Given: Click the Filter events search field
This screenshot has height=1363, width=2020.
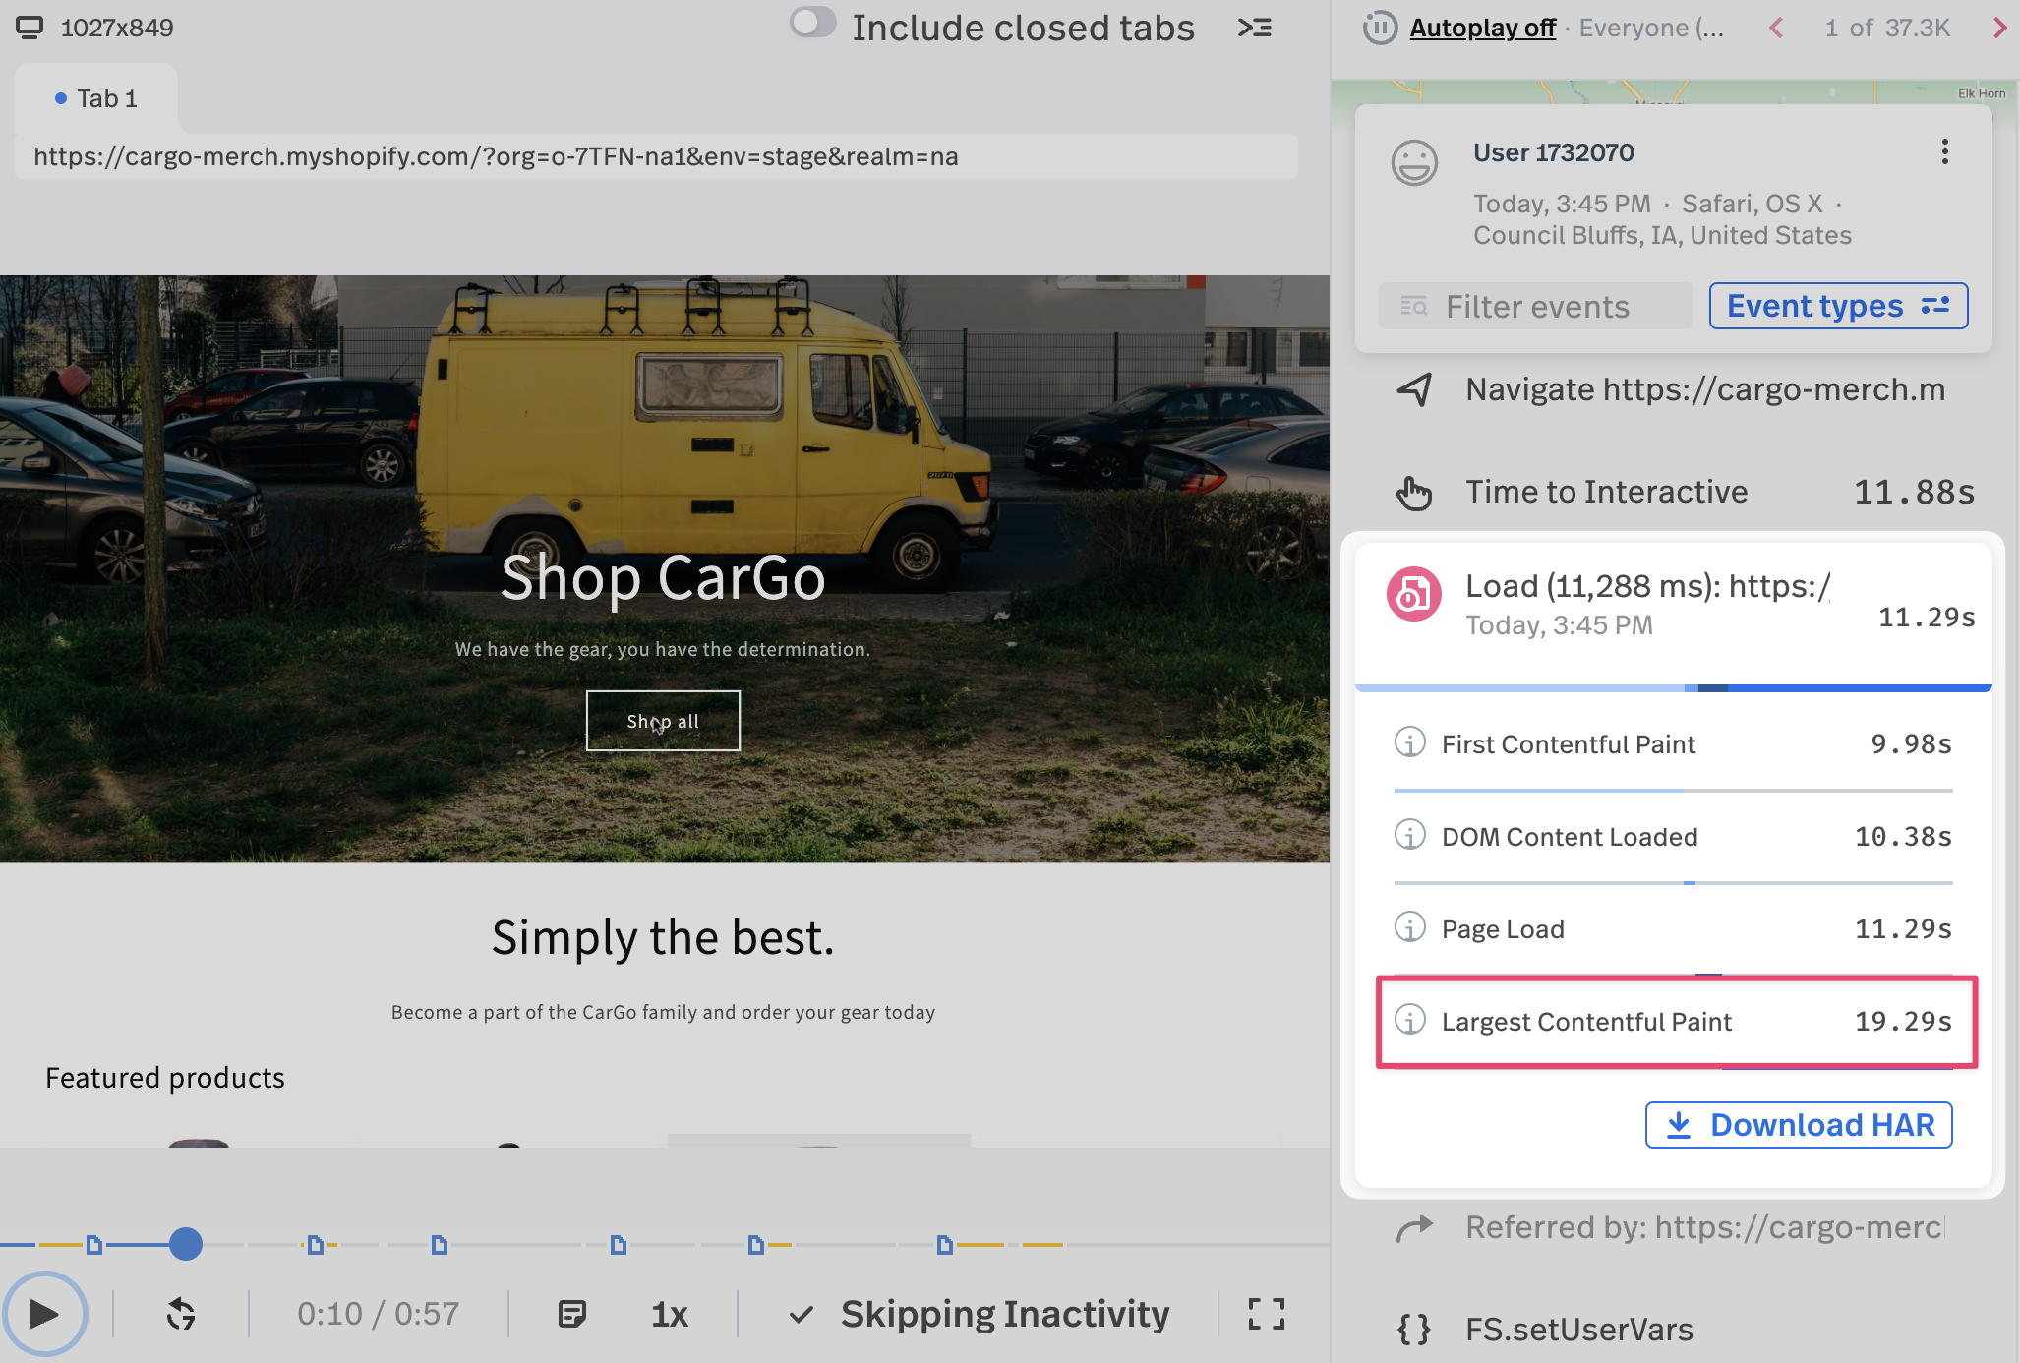Looking at the screenshot, I should [1536, 306].
